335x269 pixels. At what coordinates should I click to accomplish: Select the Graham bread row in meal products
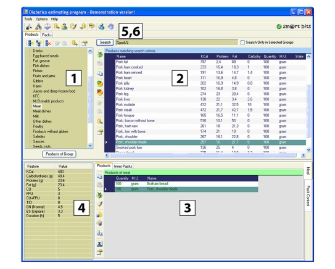pos(186,184)
